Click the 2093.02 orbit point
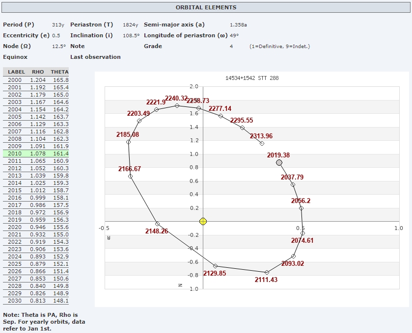Image resolution: width=412 pixels, height=333 pixels. click(x=293, y=256)
